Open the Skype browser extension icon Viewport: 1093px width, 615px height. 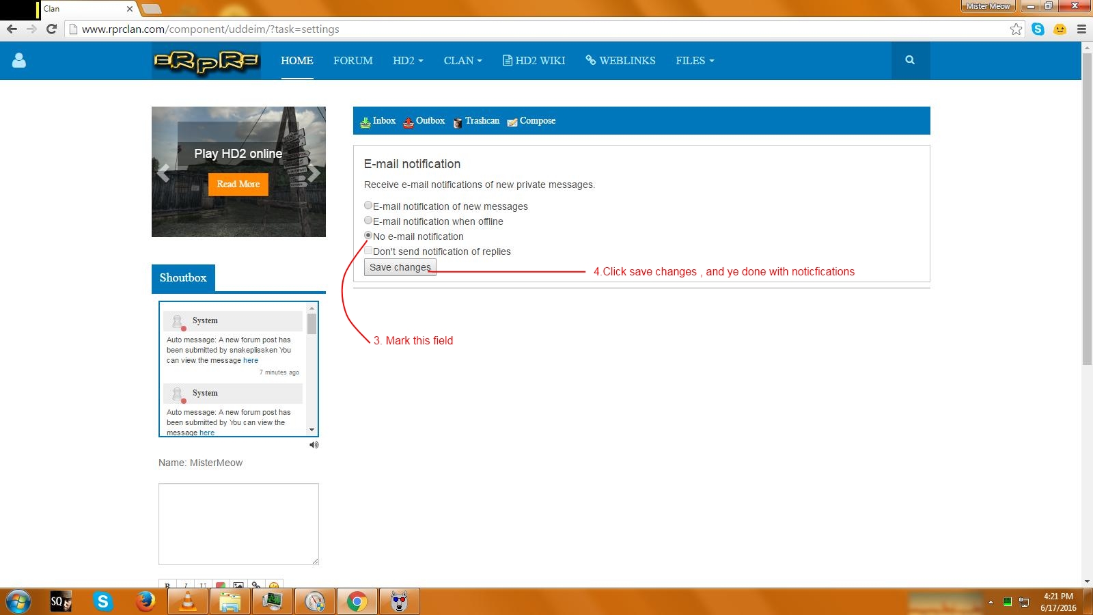(1038, 29)
